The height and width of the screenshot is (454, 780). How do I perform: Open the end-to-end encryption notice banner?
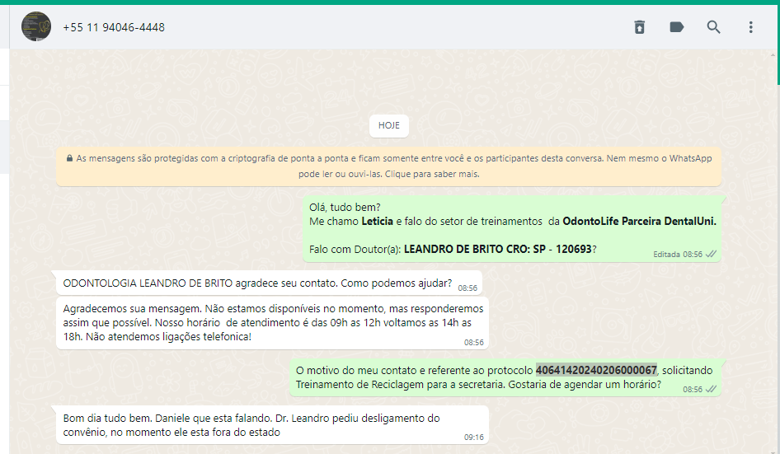tap(388, 166)
